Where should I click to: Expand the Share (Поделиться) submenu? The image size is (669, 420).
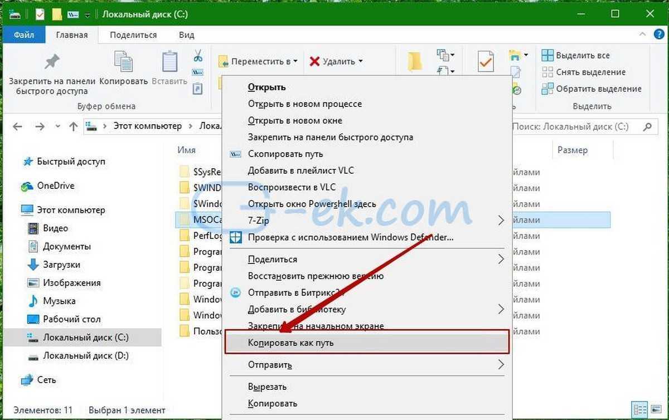[x=501, y=259]
